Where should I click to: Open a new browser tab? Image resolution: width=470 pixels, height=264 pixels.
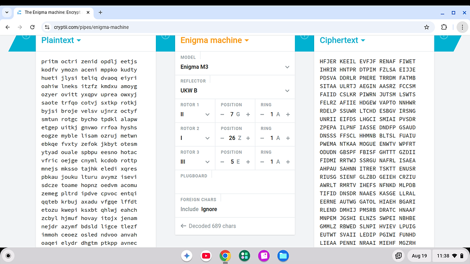click(x=100, y=12)
